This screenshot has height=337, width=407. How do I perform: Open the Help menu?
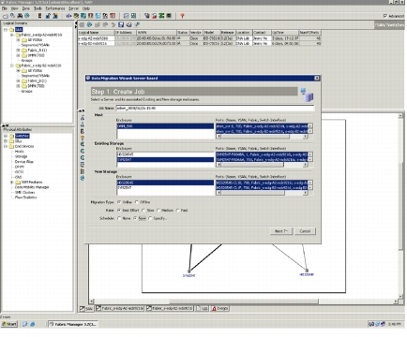pos(86,8)
